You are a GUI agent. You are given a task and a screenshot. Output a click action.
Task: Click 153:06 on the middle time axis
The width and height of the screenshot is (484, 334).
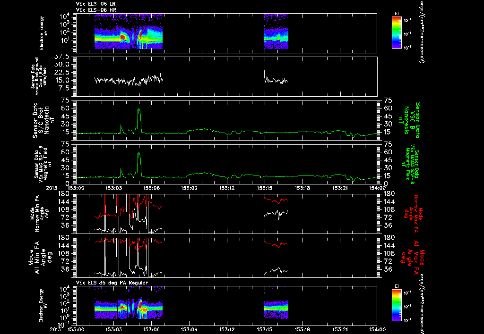coord(151,188)
